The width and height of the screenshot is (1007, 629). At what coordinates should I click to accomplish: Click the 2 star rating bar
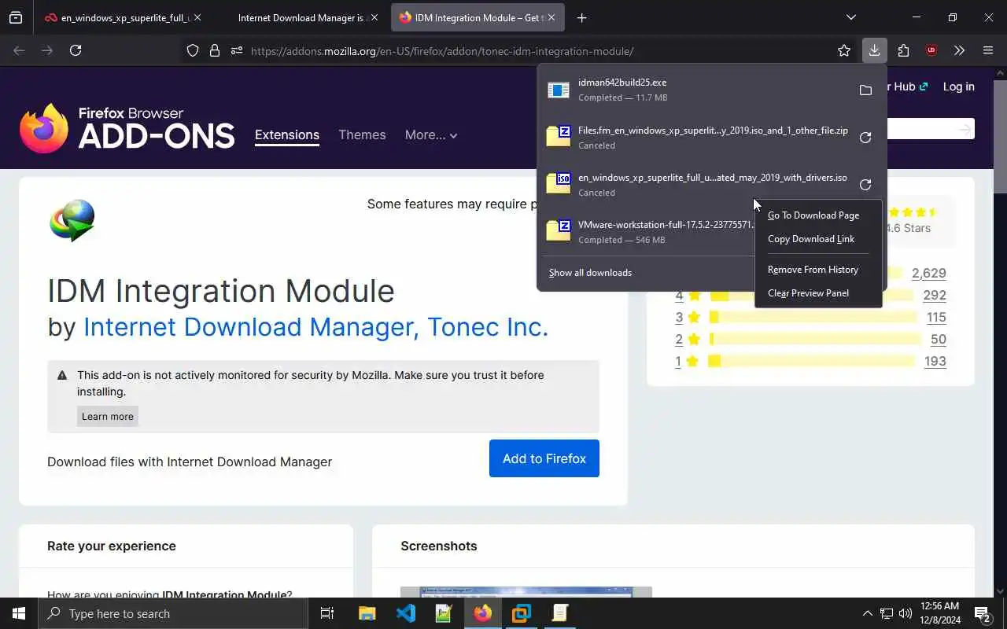[814, 340]
